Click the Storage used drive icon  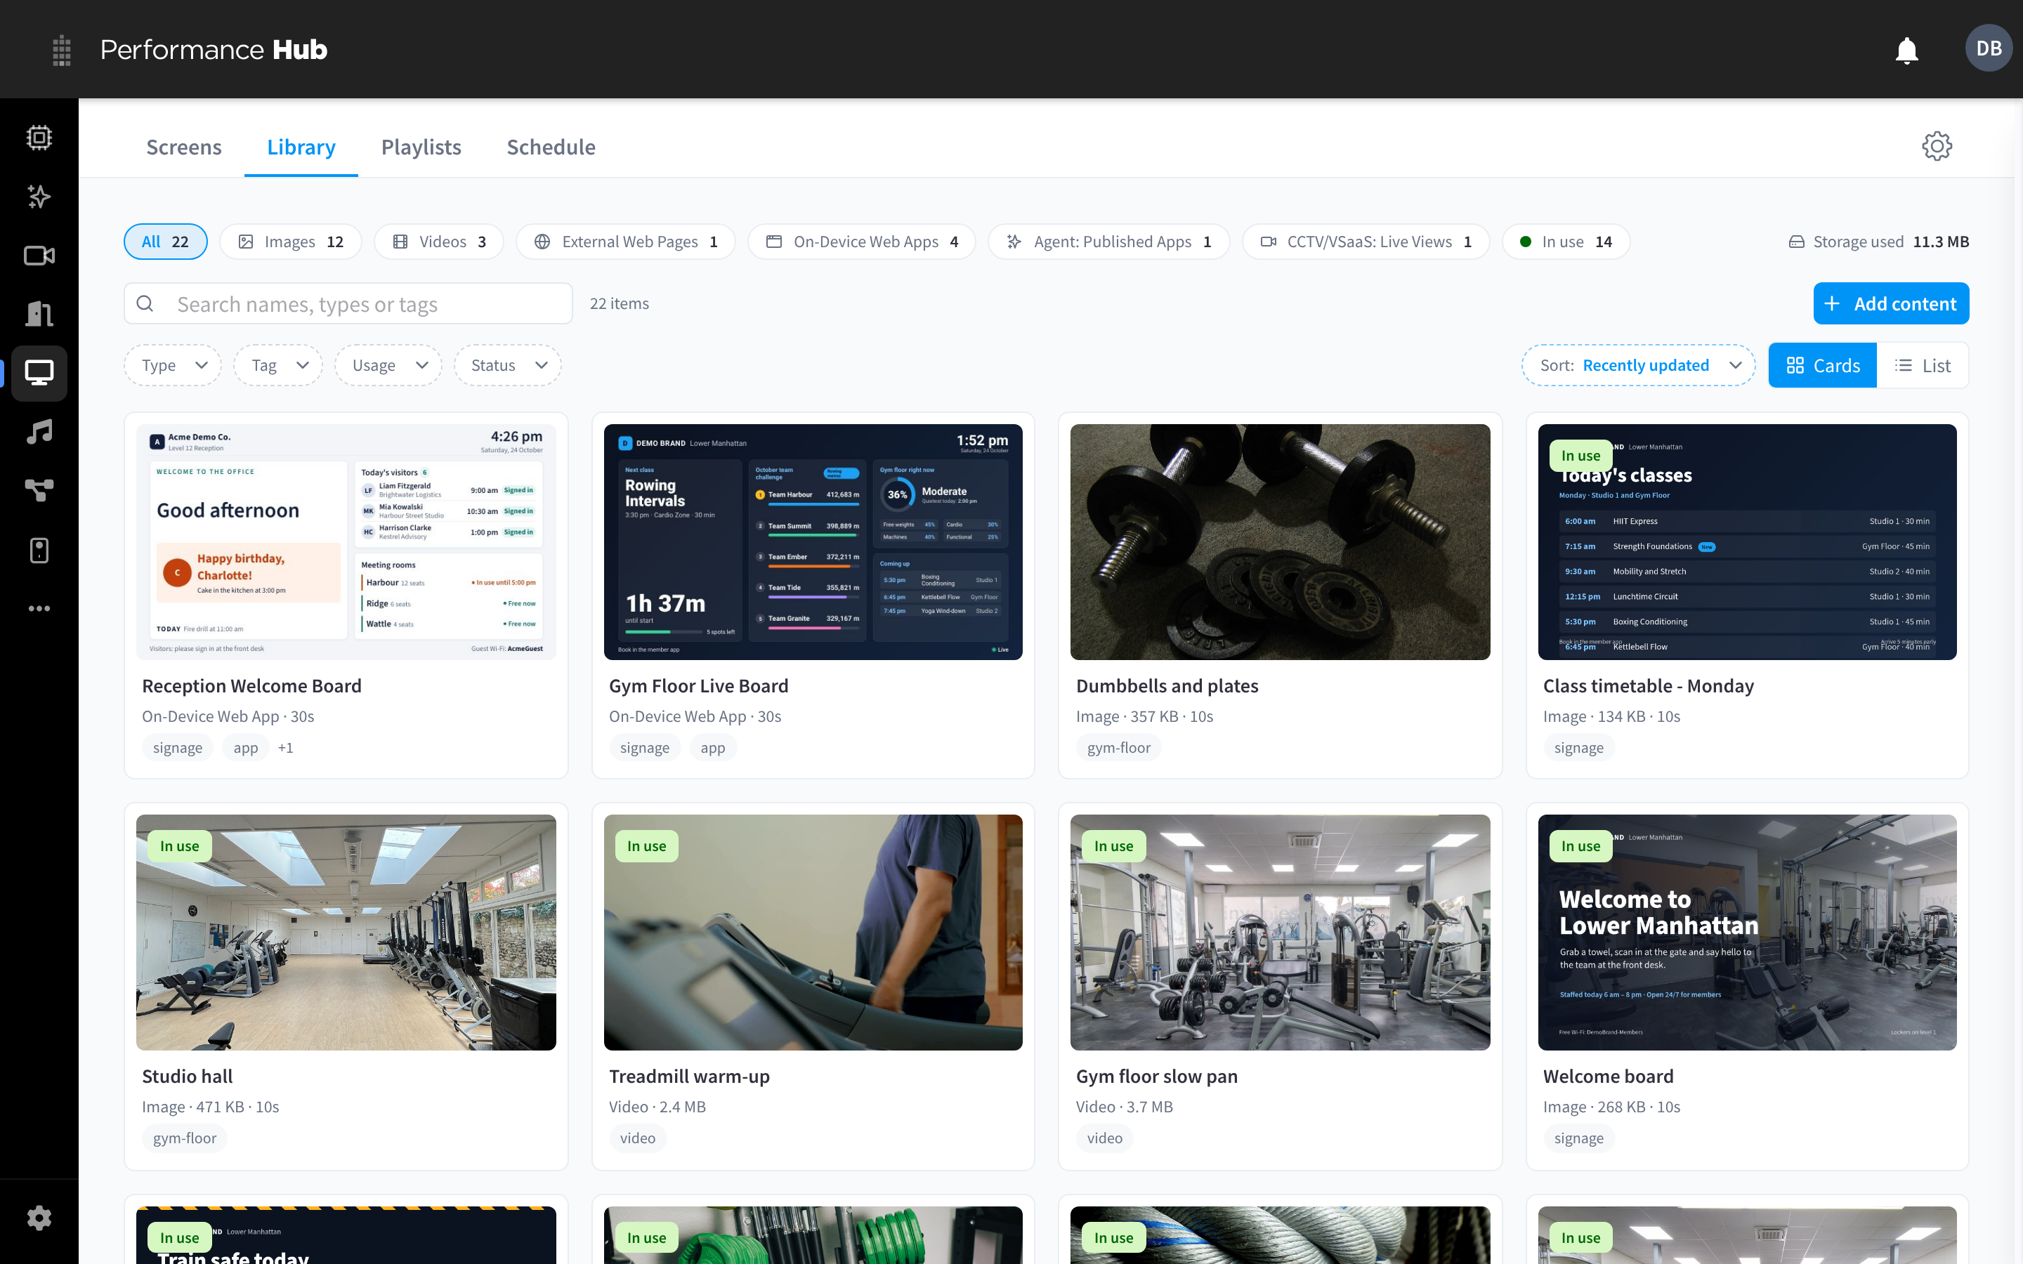(x=1795, y=242)
